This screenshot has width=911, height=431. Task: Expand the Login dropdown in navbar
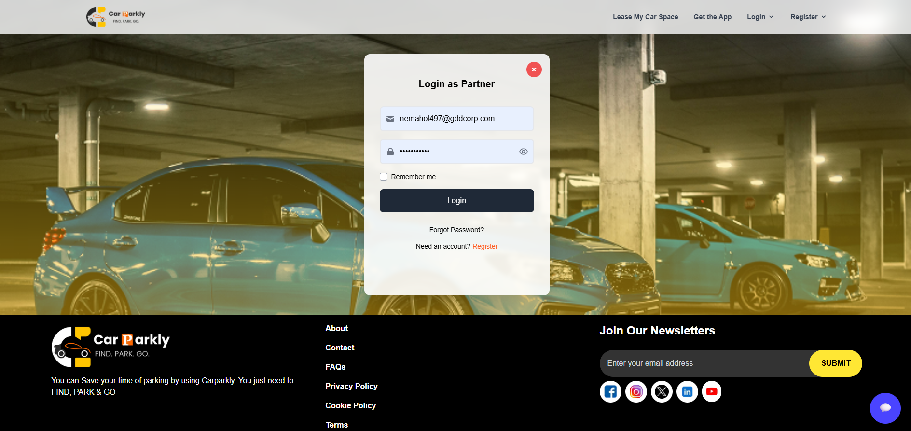point(760,17)
